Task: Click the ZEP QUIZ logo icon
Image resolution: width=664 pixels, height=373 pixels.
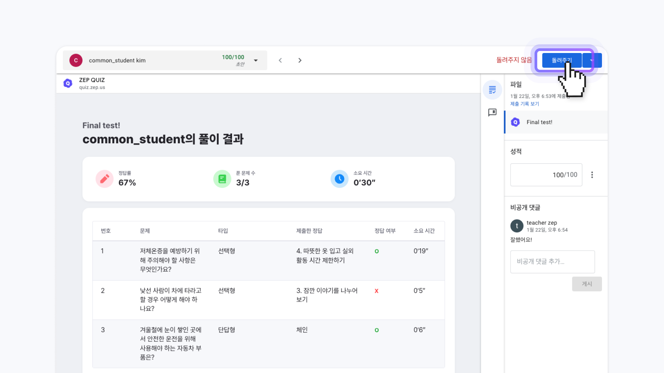Action: [x=68, y=83]
